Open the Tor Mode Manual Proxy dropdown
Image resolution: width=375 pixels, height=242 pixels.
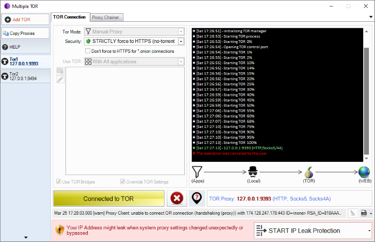coord(134,32)
